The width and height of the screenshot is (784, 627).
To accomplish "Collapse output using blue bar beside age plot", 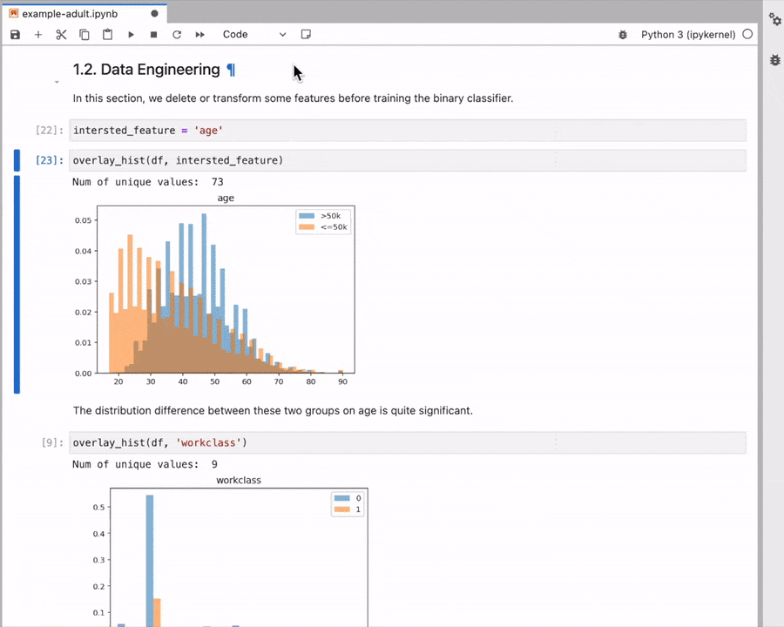I will 17,284.
